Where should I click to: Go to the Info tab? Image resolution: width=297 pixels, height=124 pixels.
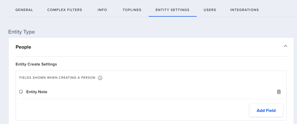tap(102, 10)
